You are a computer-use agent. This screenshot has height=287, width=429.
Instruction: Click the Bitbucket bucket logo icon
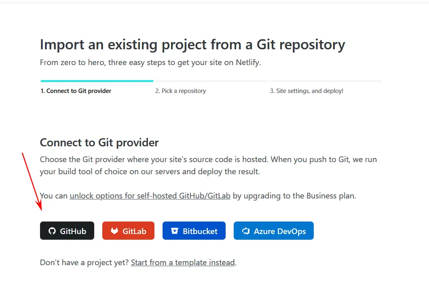175,231
